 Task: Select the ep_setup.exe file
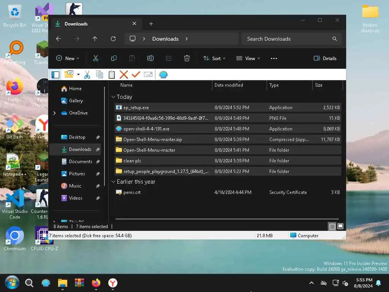[228, 108]
